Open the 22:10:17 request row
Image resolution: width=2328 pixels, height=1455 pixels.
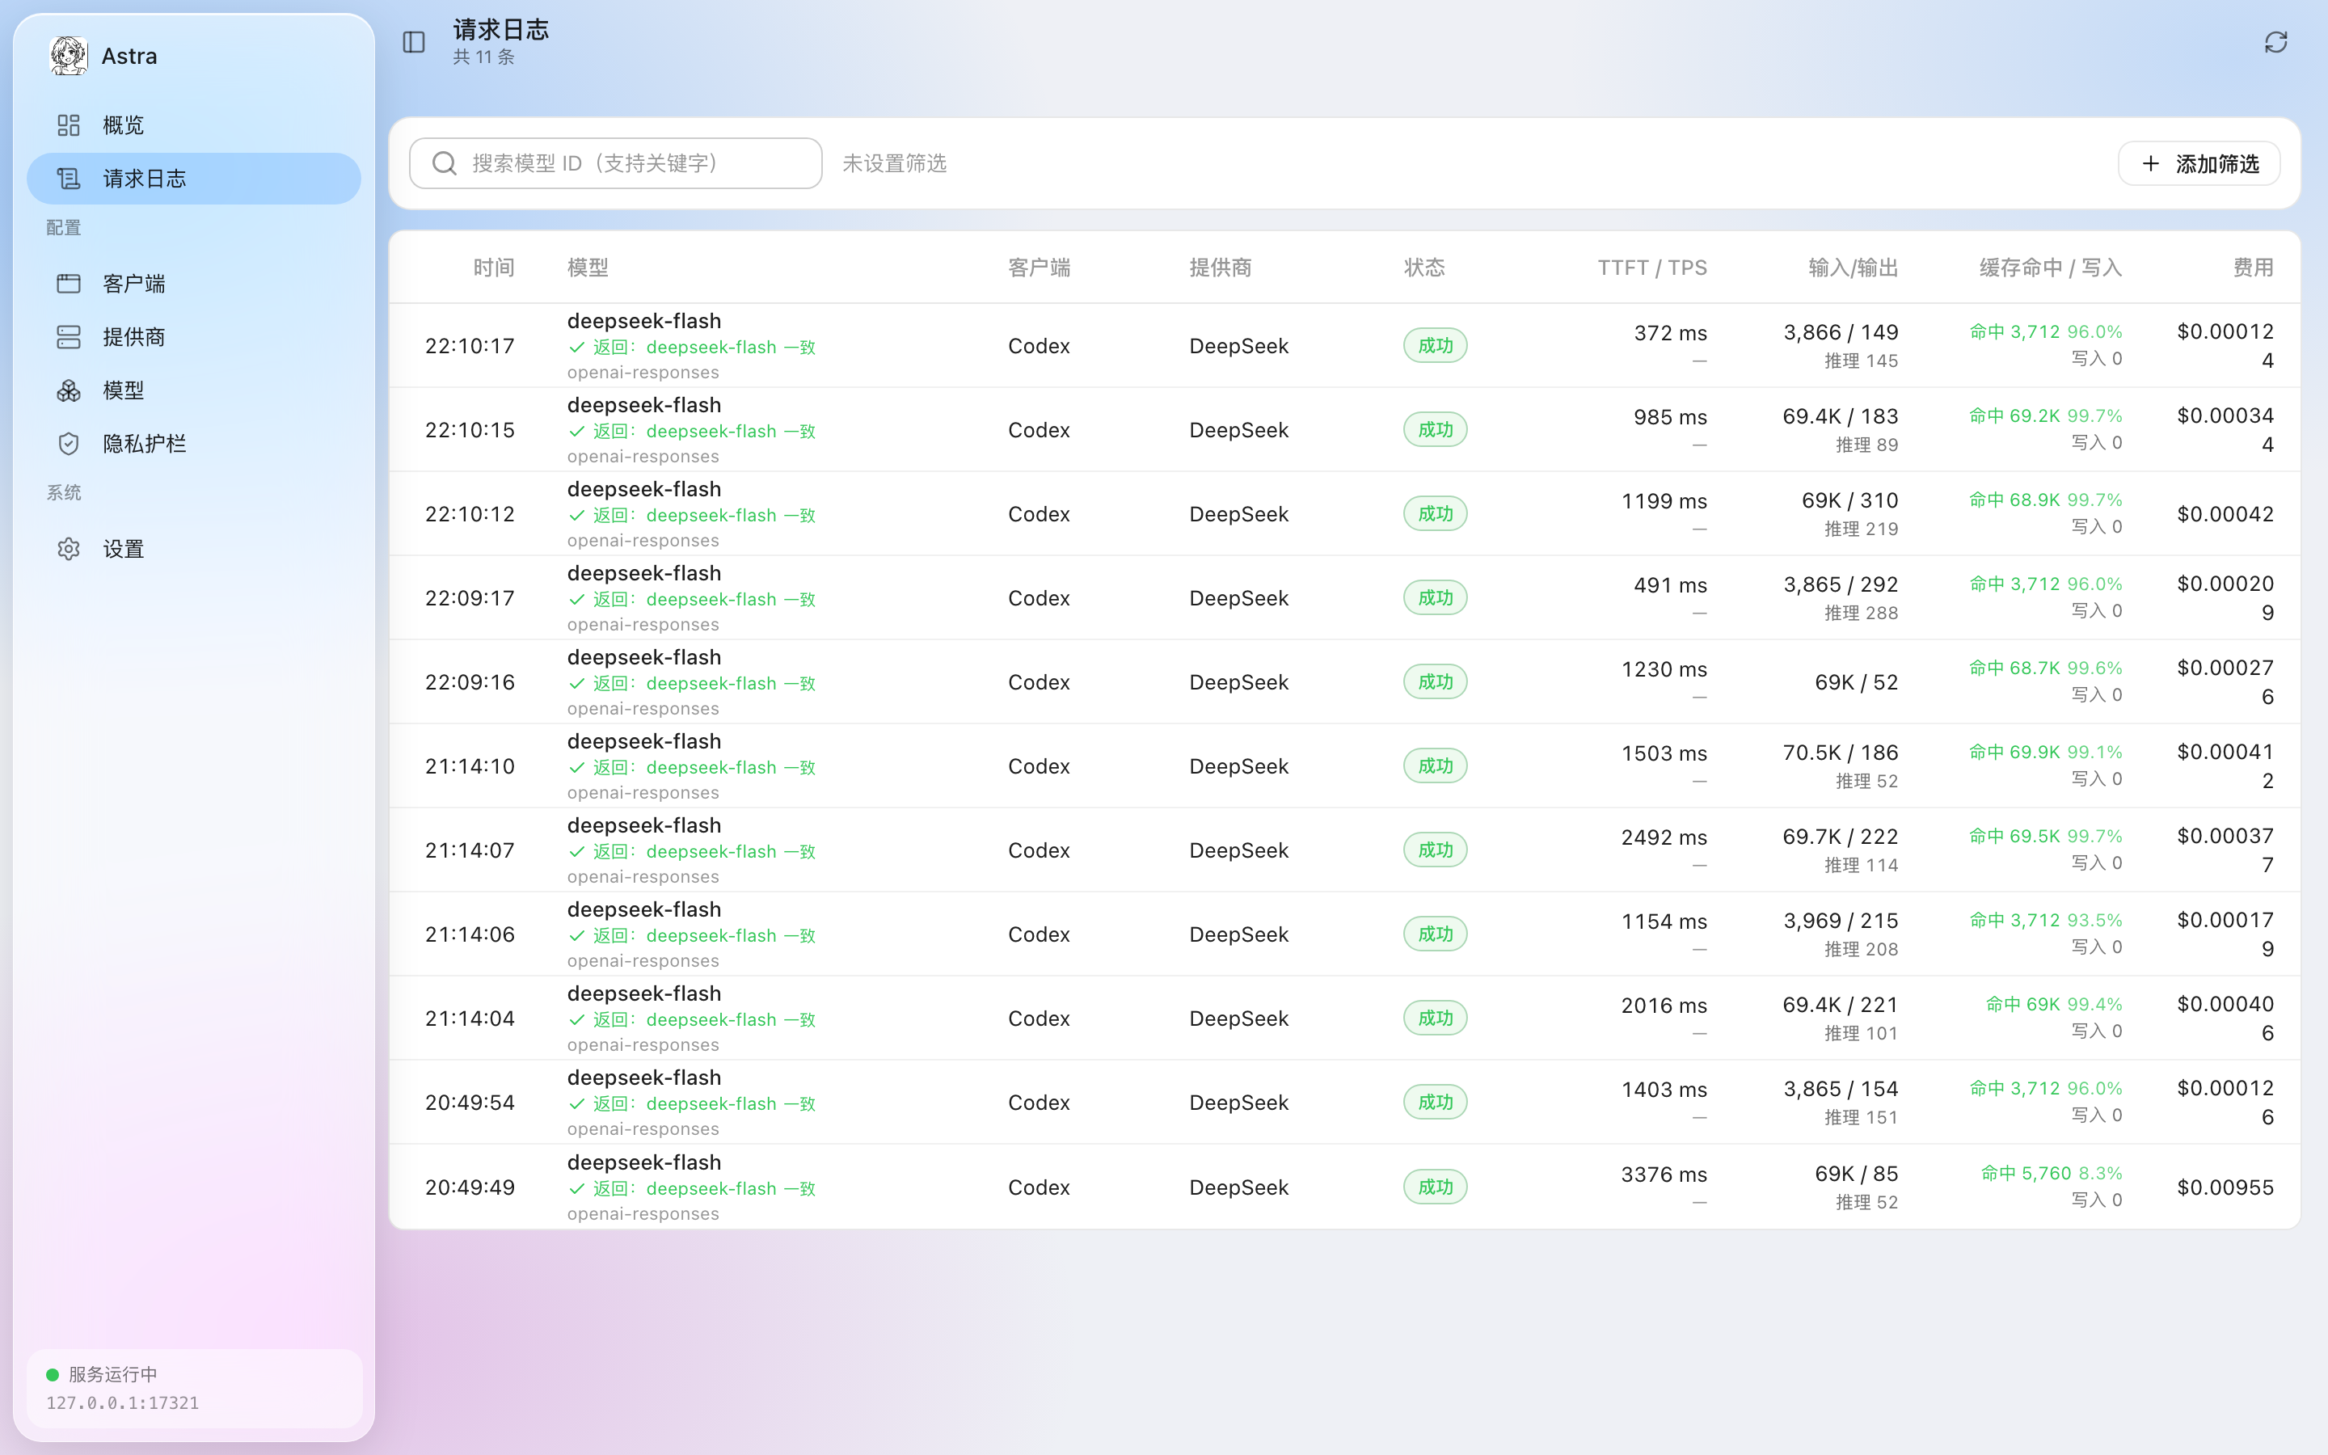pos(1344,345)
